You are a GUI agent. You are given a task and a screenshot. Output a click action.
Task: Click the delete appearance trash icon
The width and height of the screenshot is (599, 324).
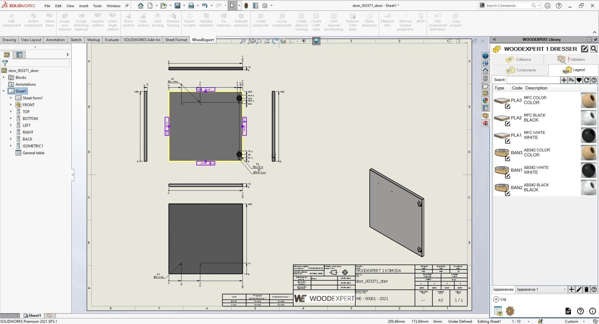587,289
